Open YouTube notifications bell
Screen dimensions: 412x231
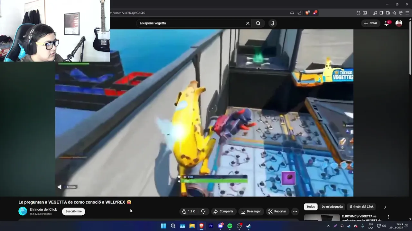[387, 23]
